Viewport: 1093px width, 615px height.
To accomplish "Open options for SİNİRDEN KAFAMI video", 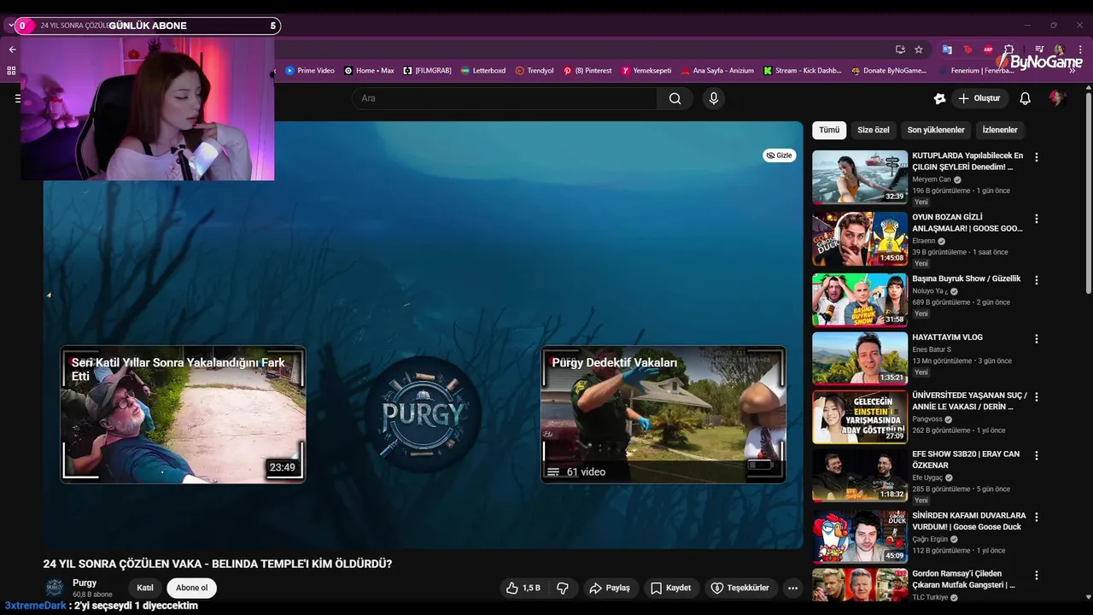I will (x=1037, y=517).
